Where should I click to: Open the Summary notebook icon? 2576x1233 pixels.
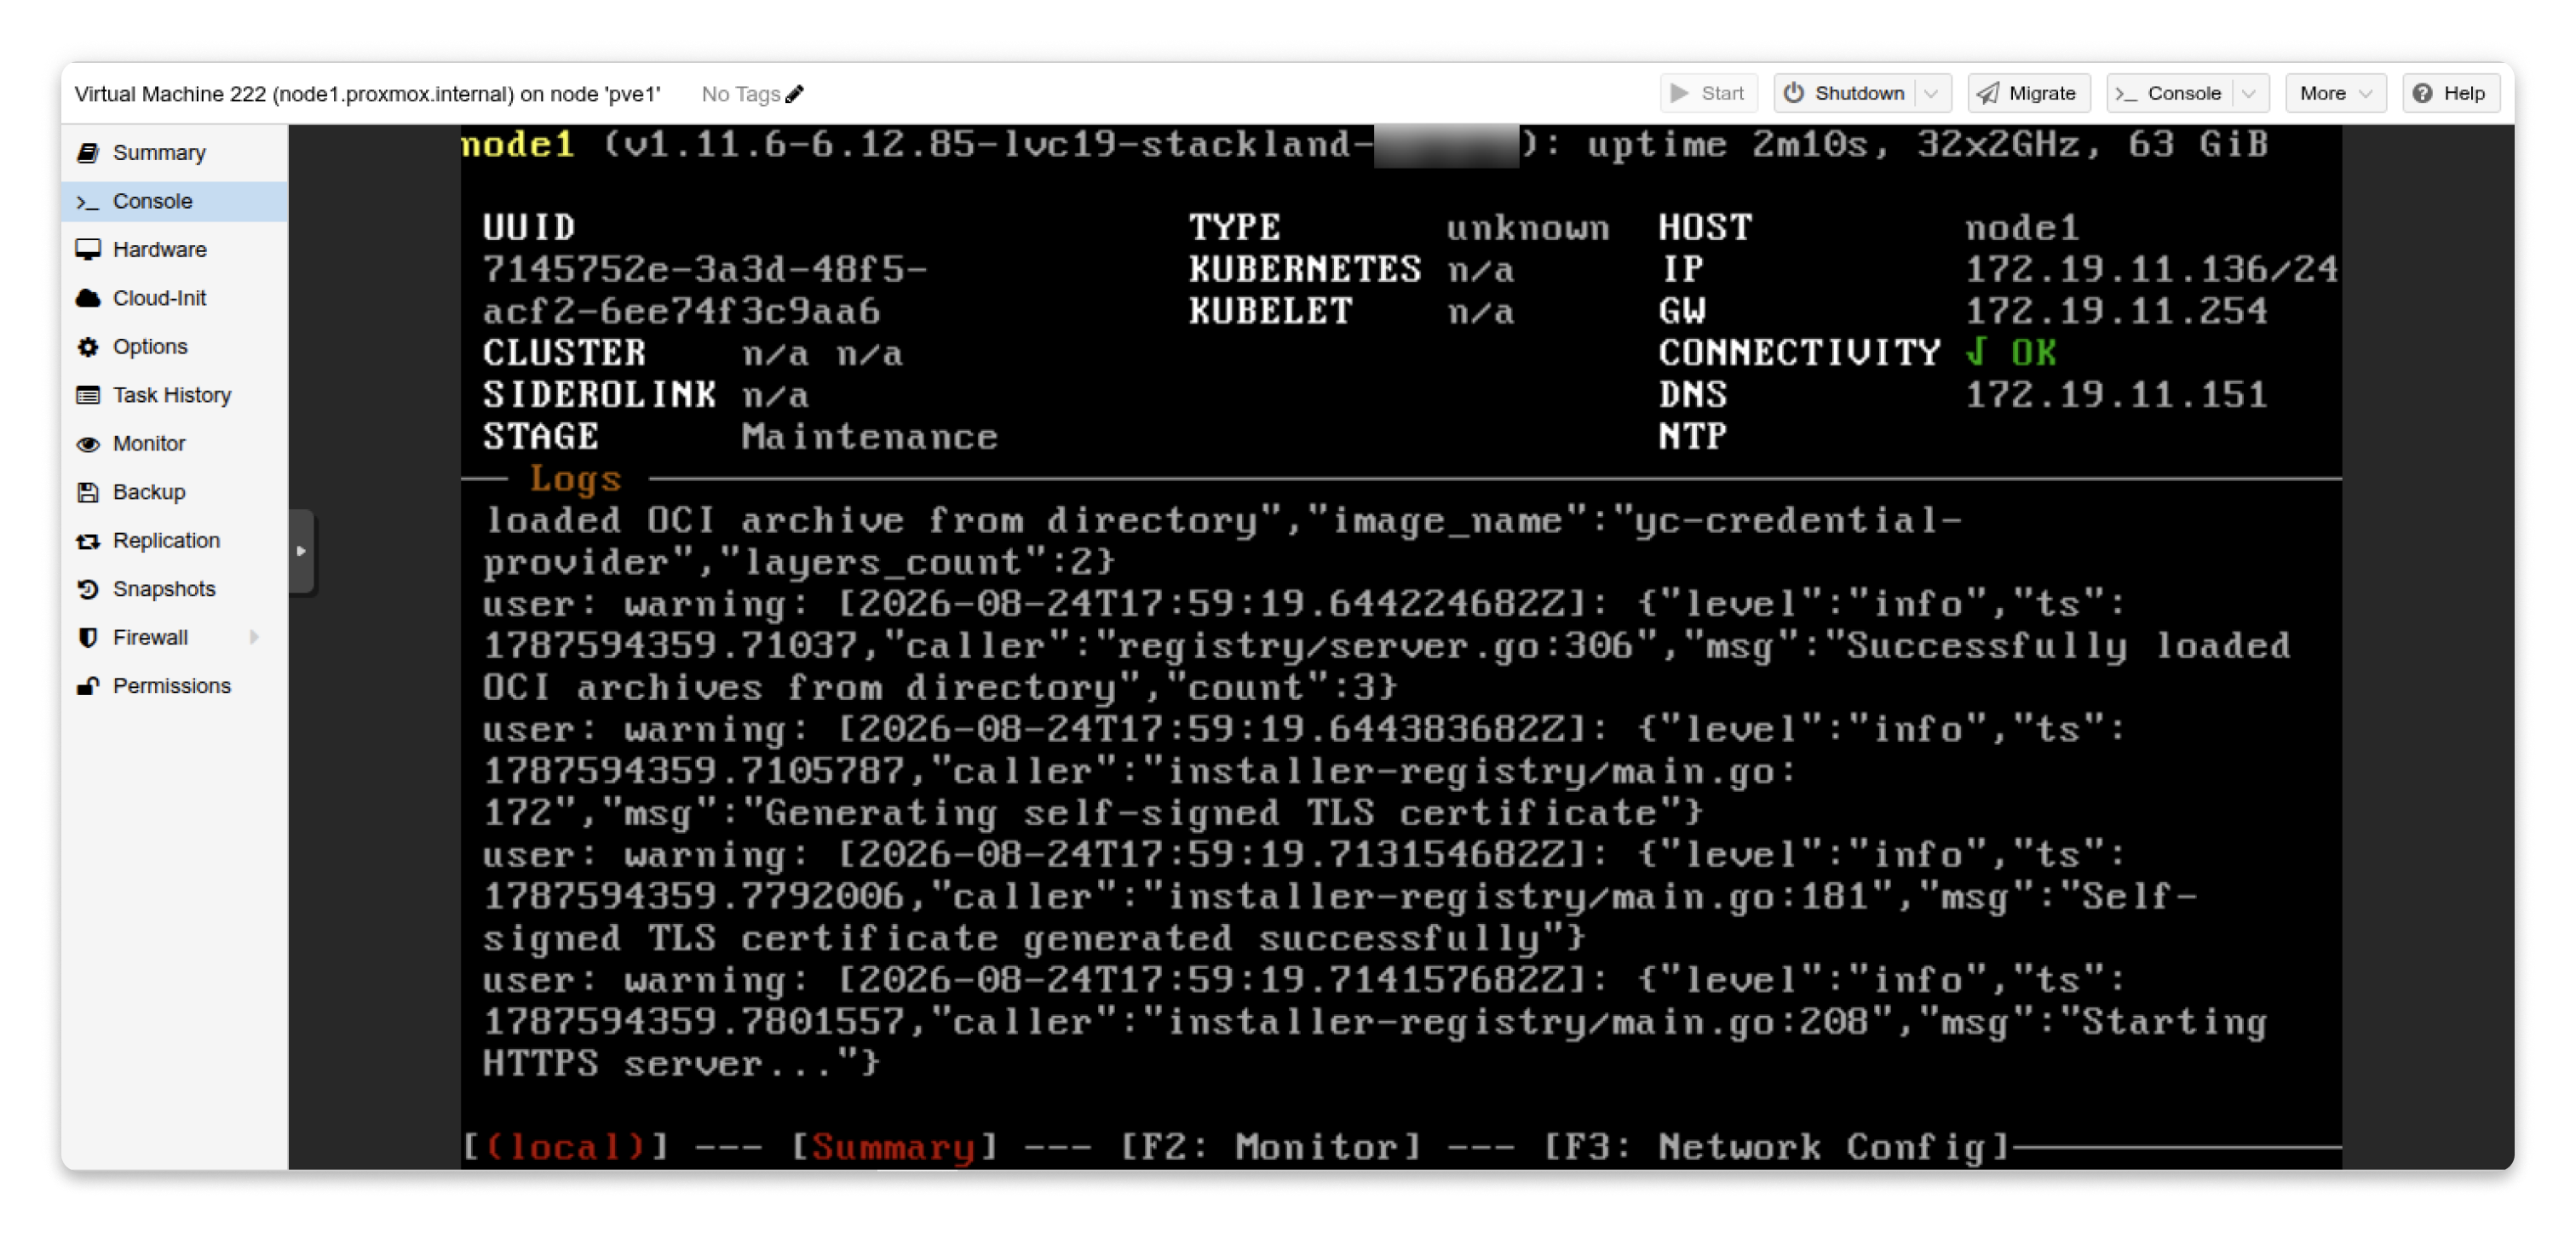click(x=88, y=153)
